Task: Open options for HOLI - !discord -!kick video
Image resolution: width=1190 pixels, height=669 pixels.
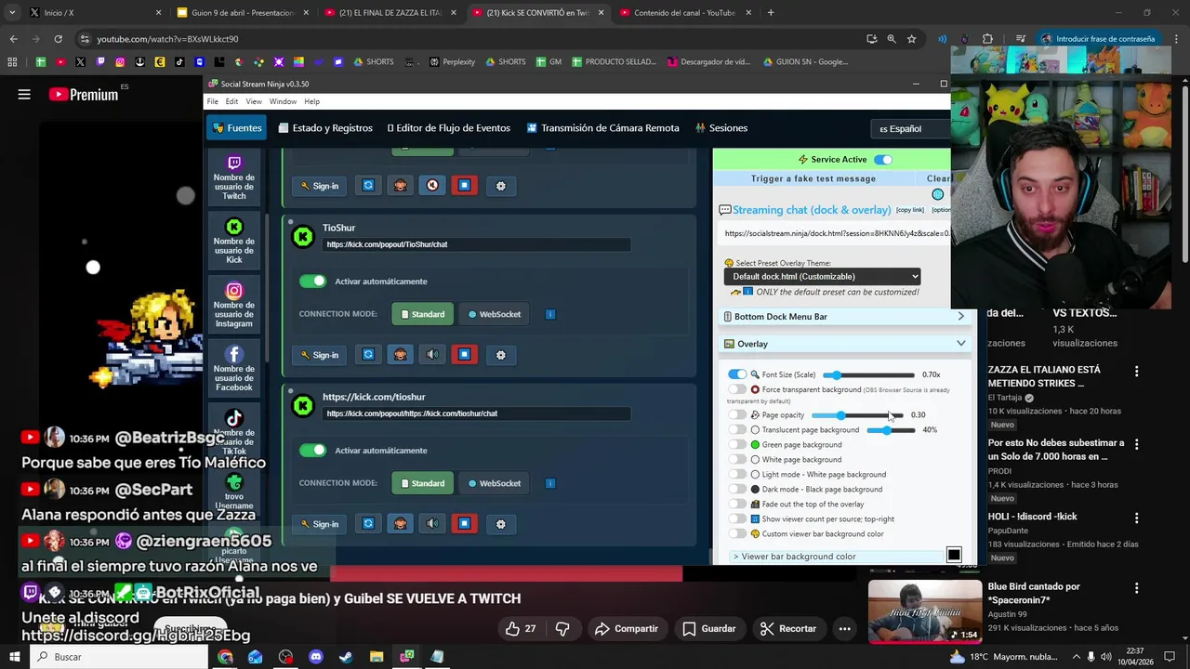Action: coord(1136,518)
